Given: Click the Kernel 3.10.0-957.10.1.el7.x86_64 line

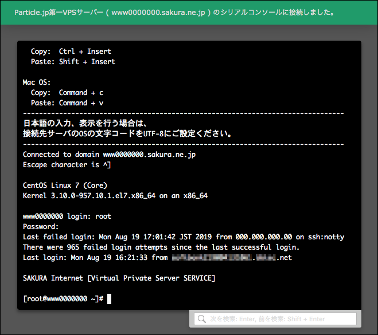Looking at the screenshot, I should [115, 196].
